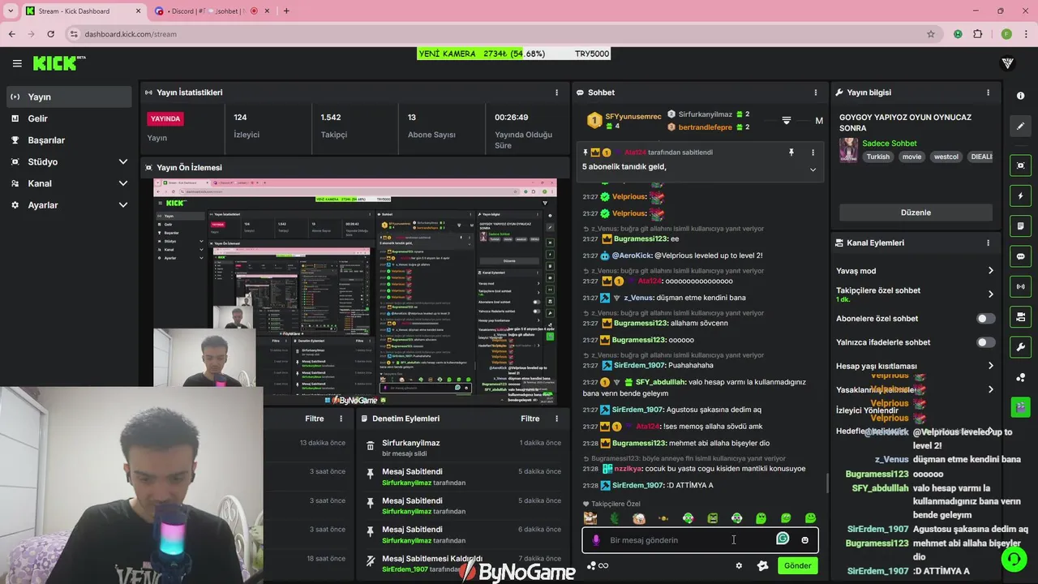Click the wrench tools icon in right rail

click(x=1020, y=347)
